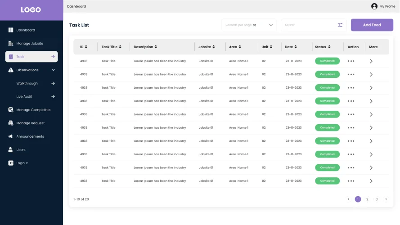Go to page 2 in pagination
The width and height of the screenshot is (400, 225).
coord(367,199)
